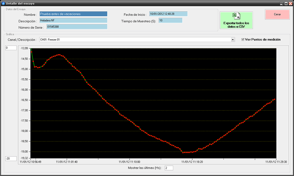Viewport: 294px width, 176px height.
Task: Click the first data point at -13,99
Action: pyautogui.click(x=31, y=48)
